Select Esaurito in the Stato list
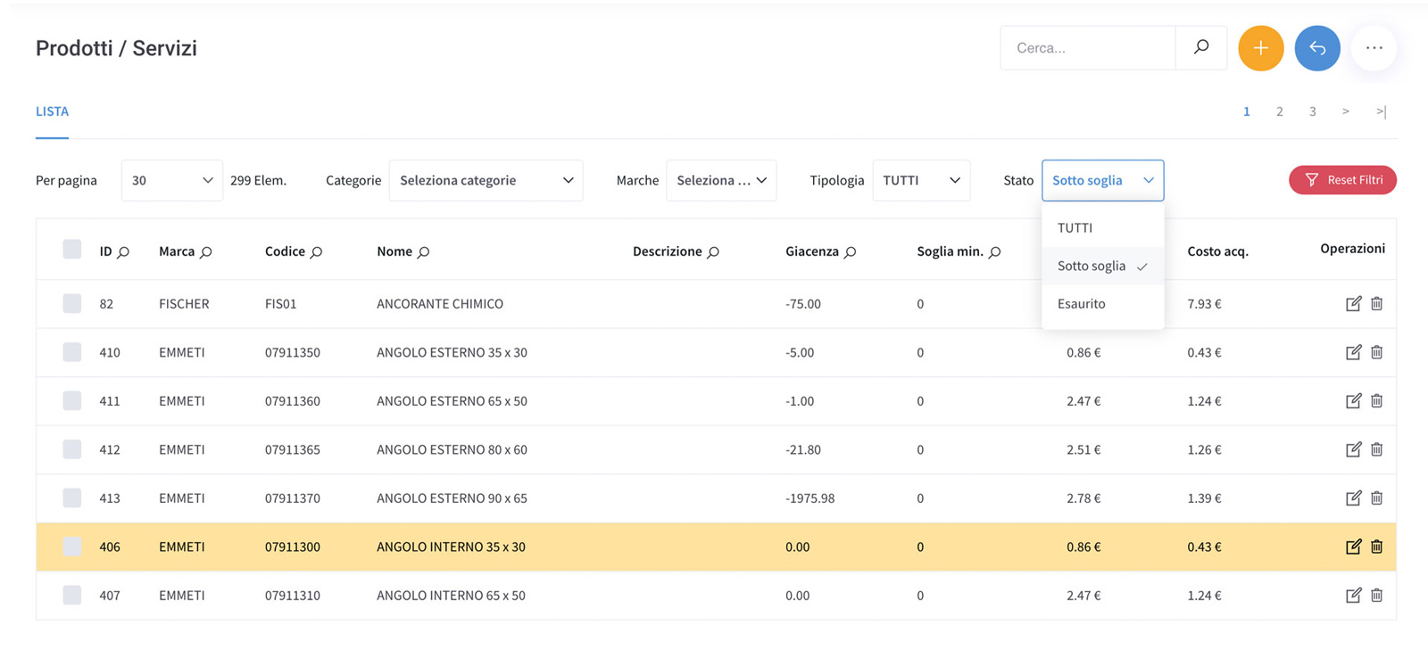The width and height of the screenshot is (1428, 666). (x=1102, y=304)
